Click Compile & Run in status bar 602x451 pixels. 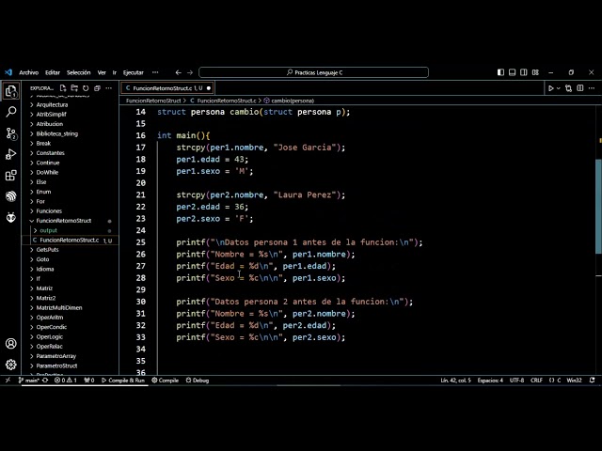click(123, 381)
